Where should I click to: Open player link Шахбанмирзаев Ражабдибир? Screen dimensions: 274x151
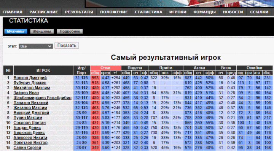click(x=43, y=98)
